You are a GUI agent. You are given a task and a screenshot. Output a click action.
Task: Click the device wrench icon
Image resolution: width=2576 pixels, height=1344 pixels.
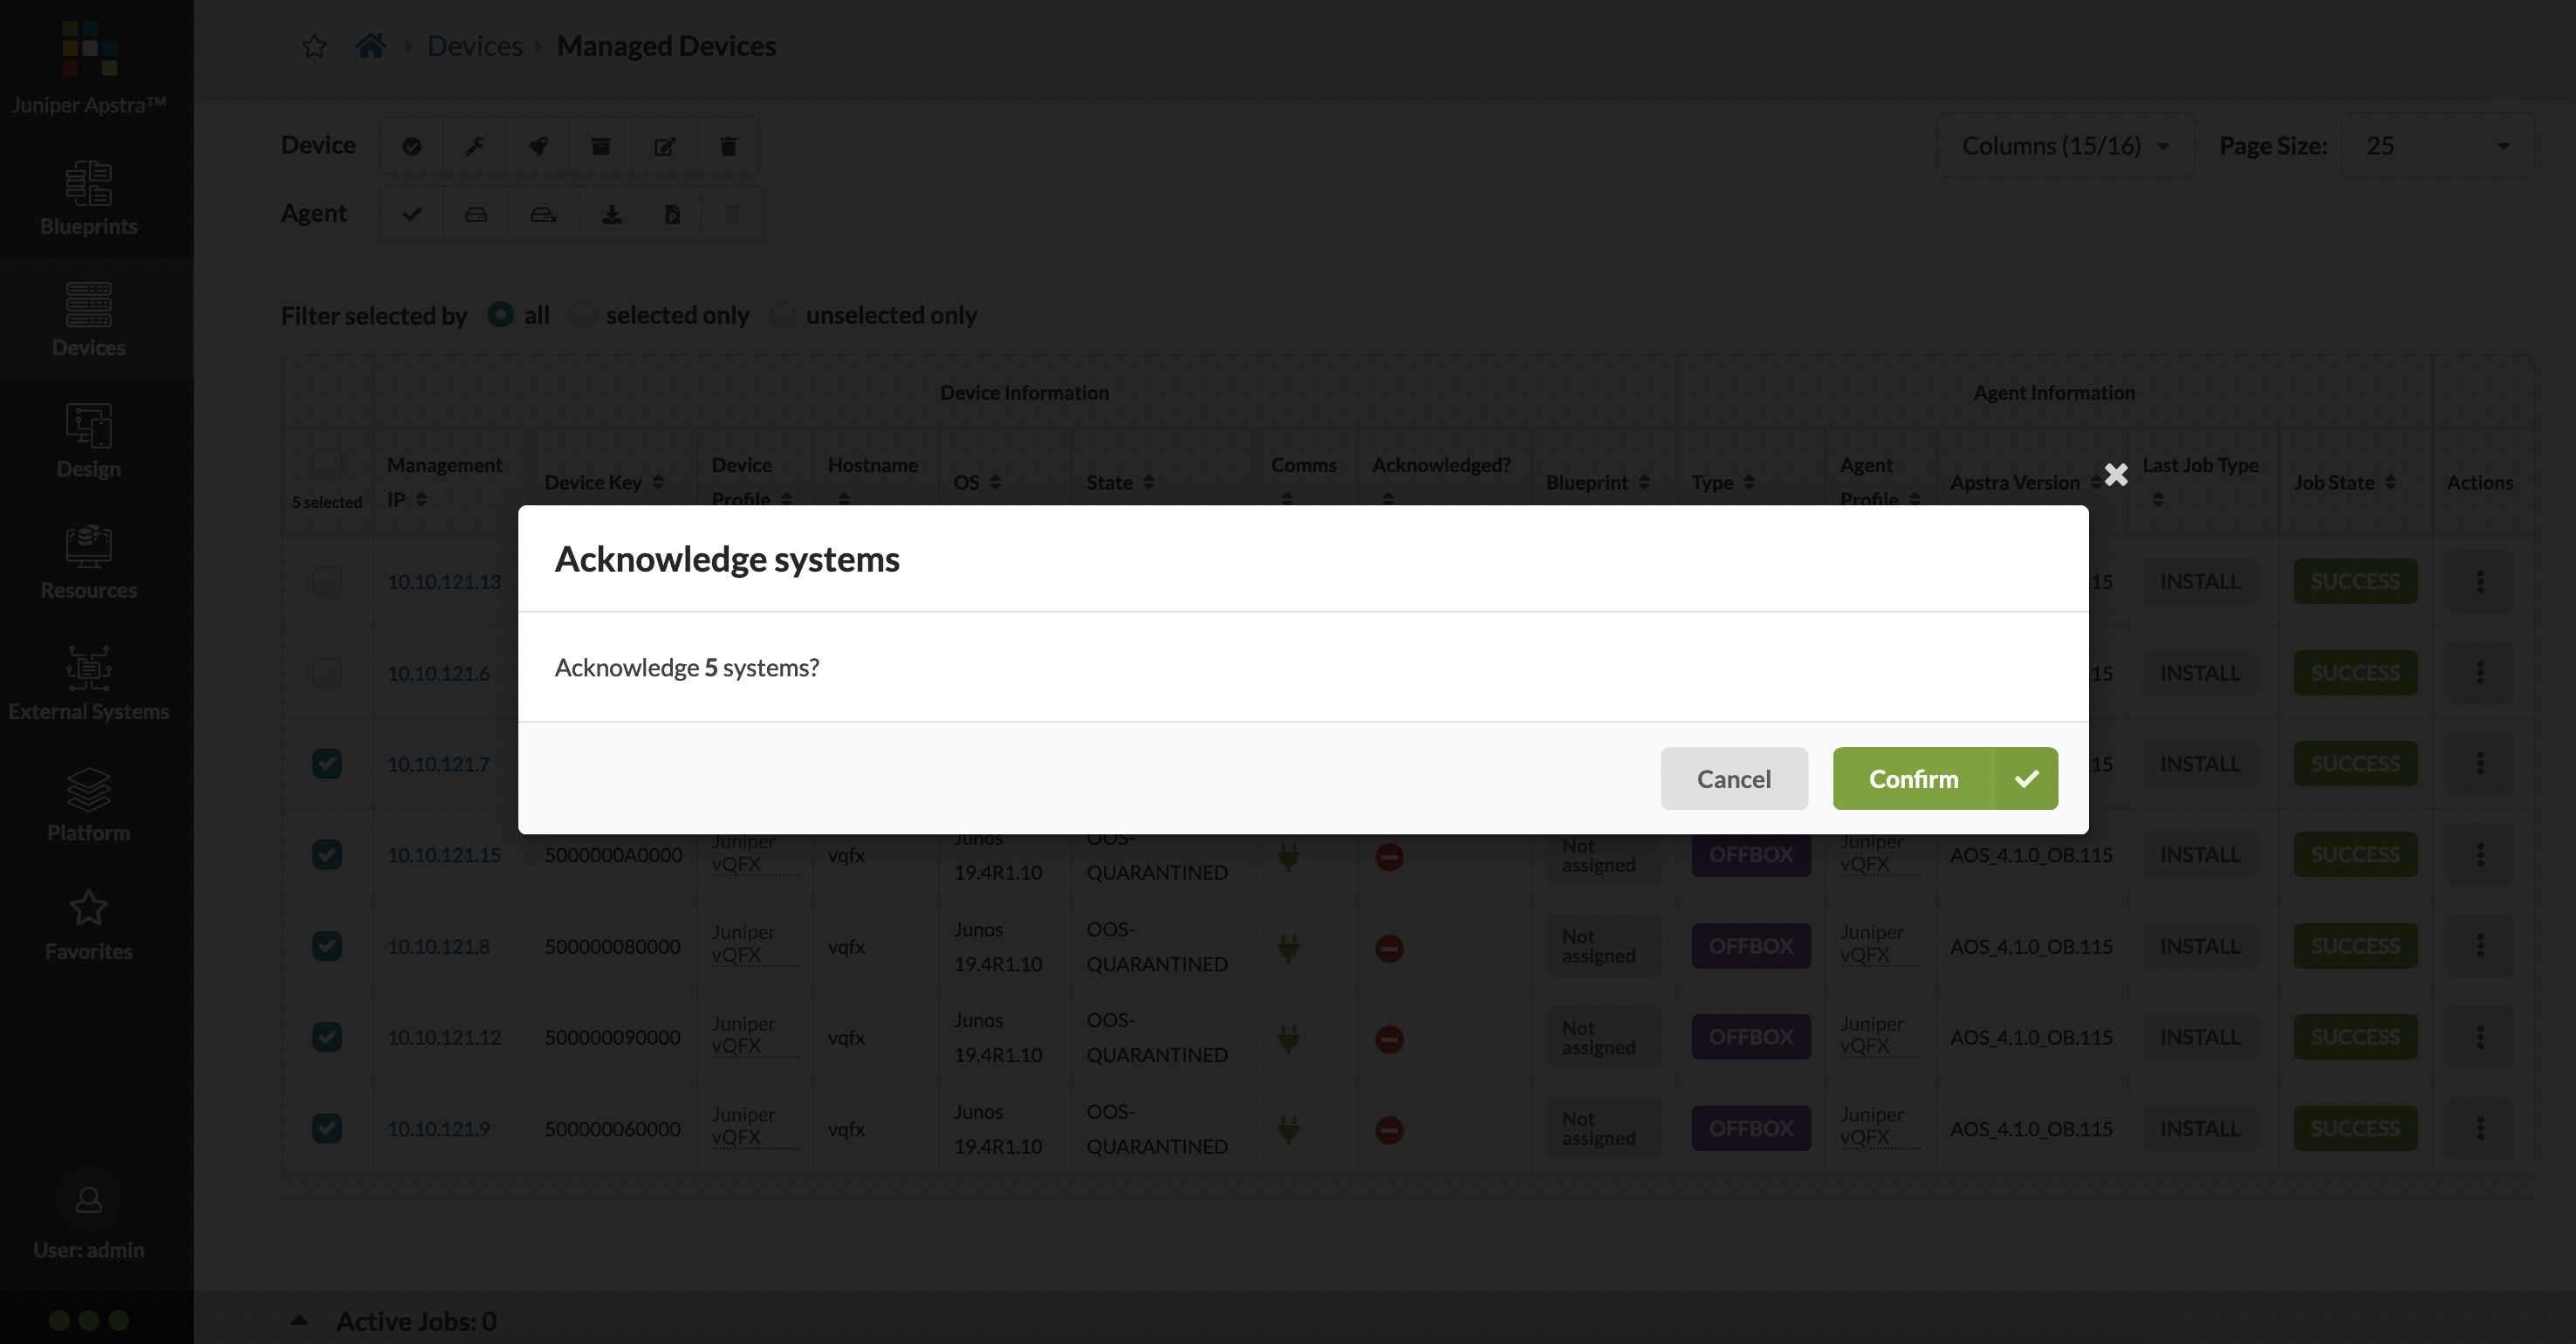tap(475, 147)
